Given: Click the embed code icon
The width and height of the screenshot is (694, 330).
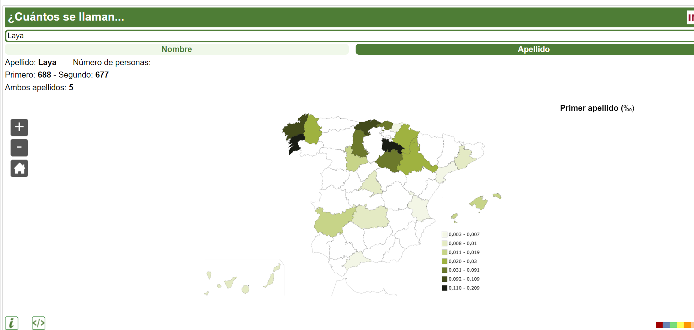Looking at the screenshot, I should click(x=39, y=323).
